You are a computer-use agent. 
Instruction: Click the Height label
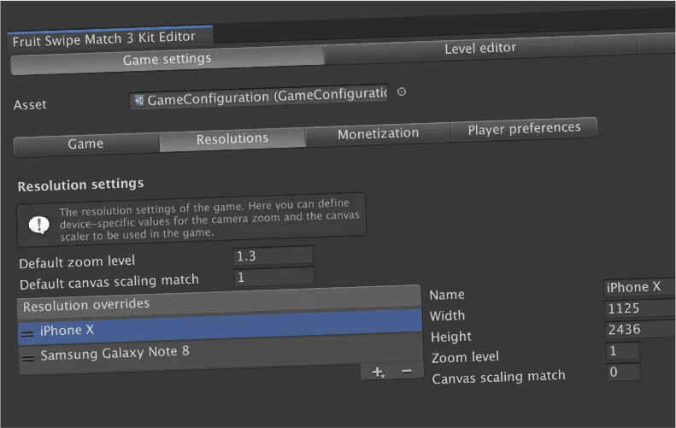pos(451,337)
